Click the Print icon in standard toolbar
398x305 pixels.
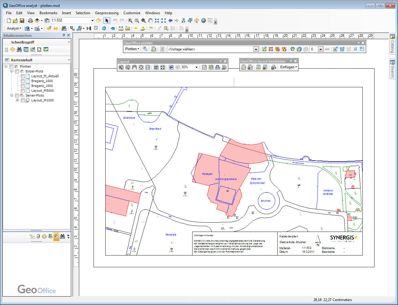point(30,21)
